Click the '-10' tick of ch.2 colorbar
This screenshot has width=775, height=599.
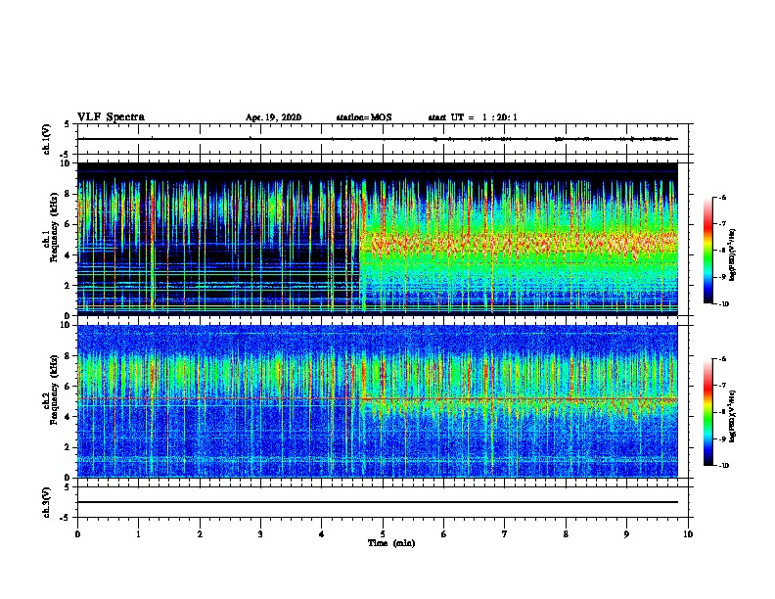point(723,466)
